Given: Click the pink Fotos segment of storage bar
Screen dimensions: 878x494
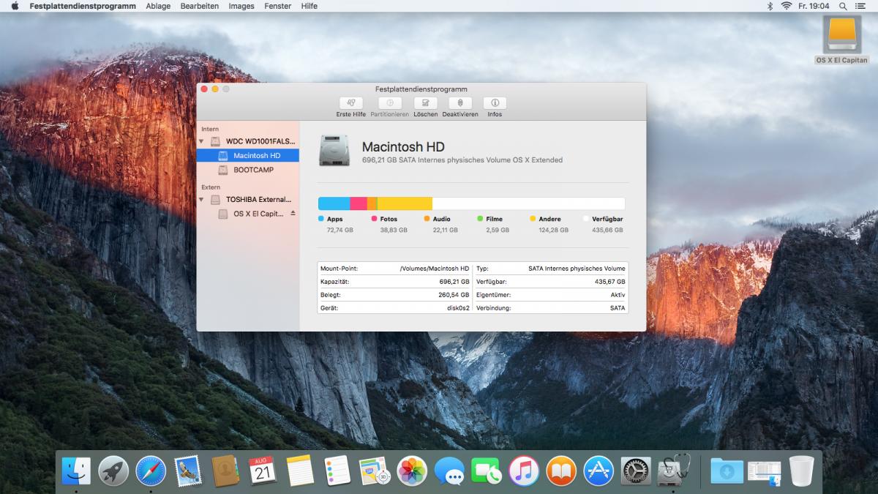Looking at the screenshot, I should tap(359, 203).
